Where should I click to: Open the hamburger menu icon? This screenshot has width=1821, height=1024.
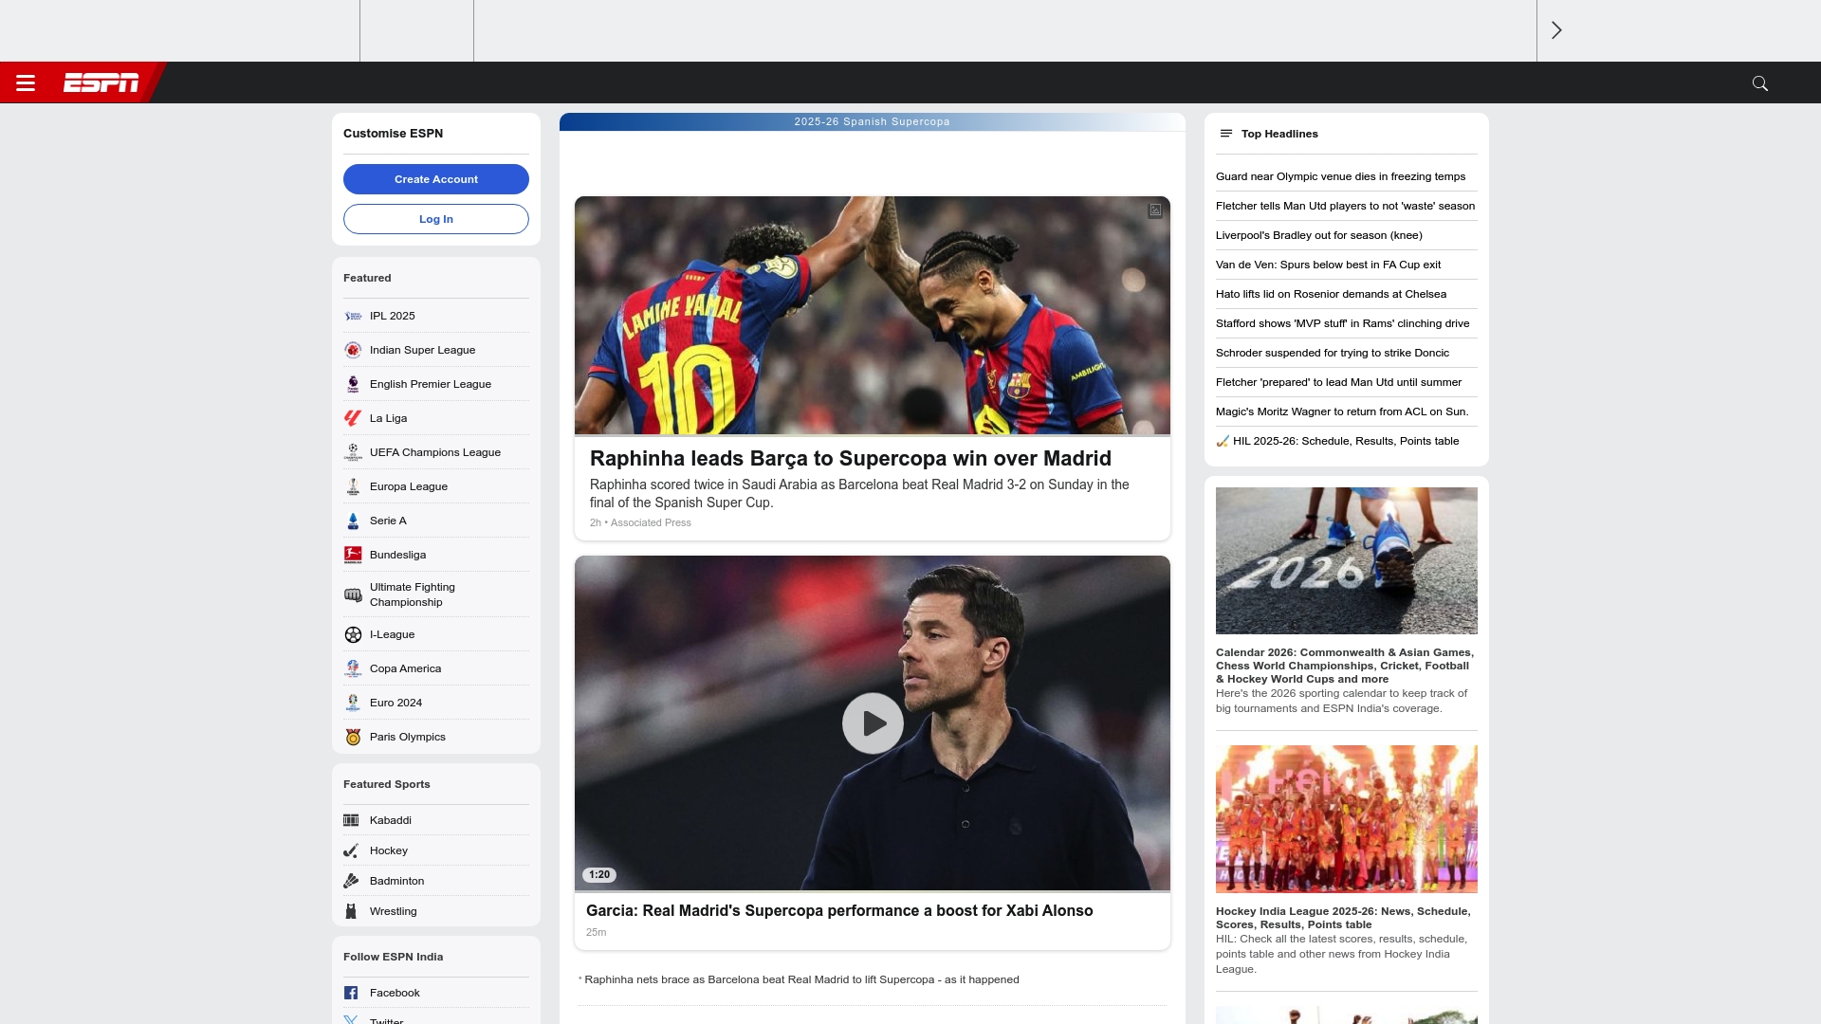26,83
